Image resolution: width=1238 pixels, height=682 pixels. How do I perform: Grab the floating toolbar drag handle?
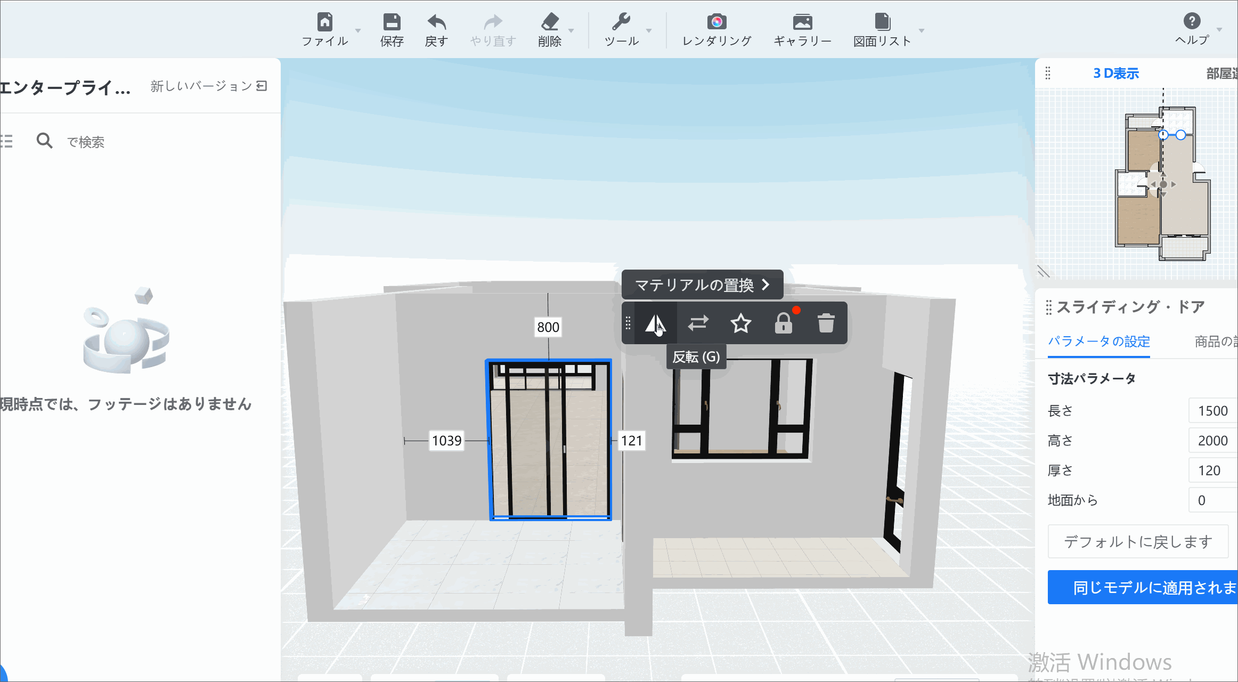(628, 323)
